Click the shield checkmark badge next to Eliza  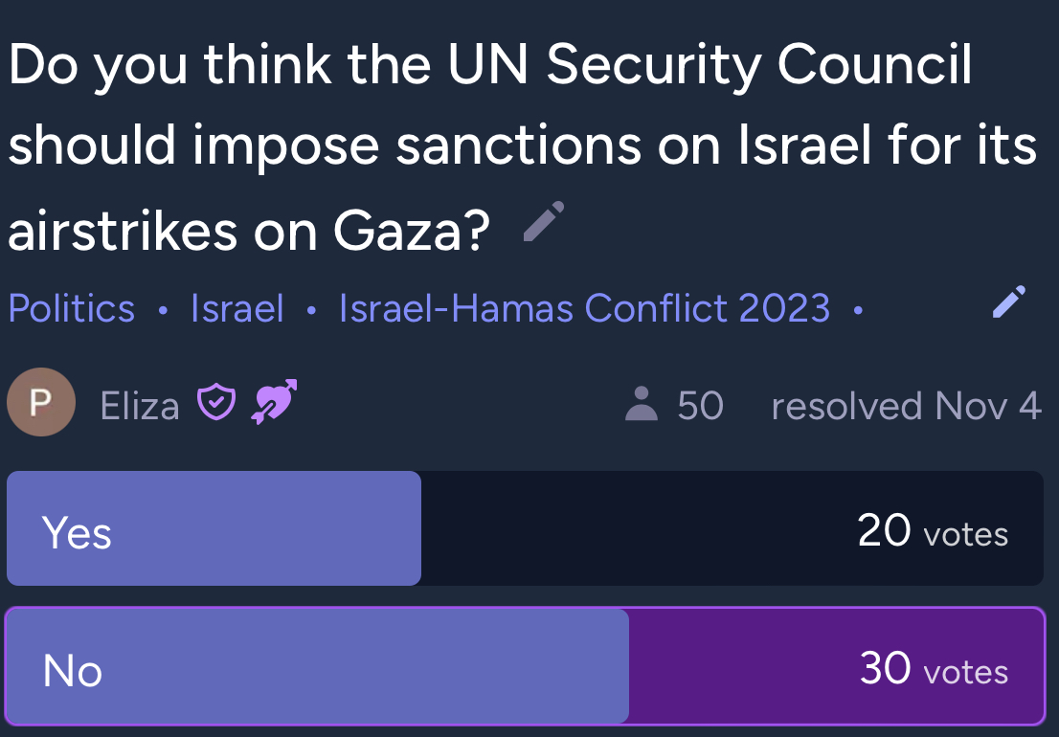216,402
